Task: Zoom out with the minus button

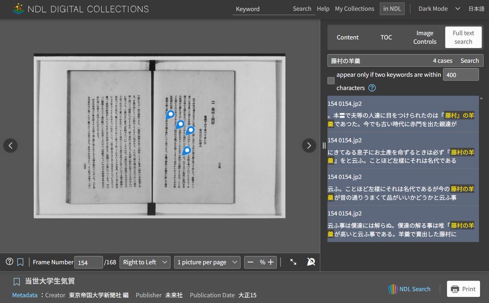Action: pyautogui.click(x=251, y=262)
